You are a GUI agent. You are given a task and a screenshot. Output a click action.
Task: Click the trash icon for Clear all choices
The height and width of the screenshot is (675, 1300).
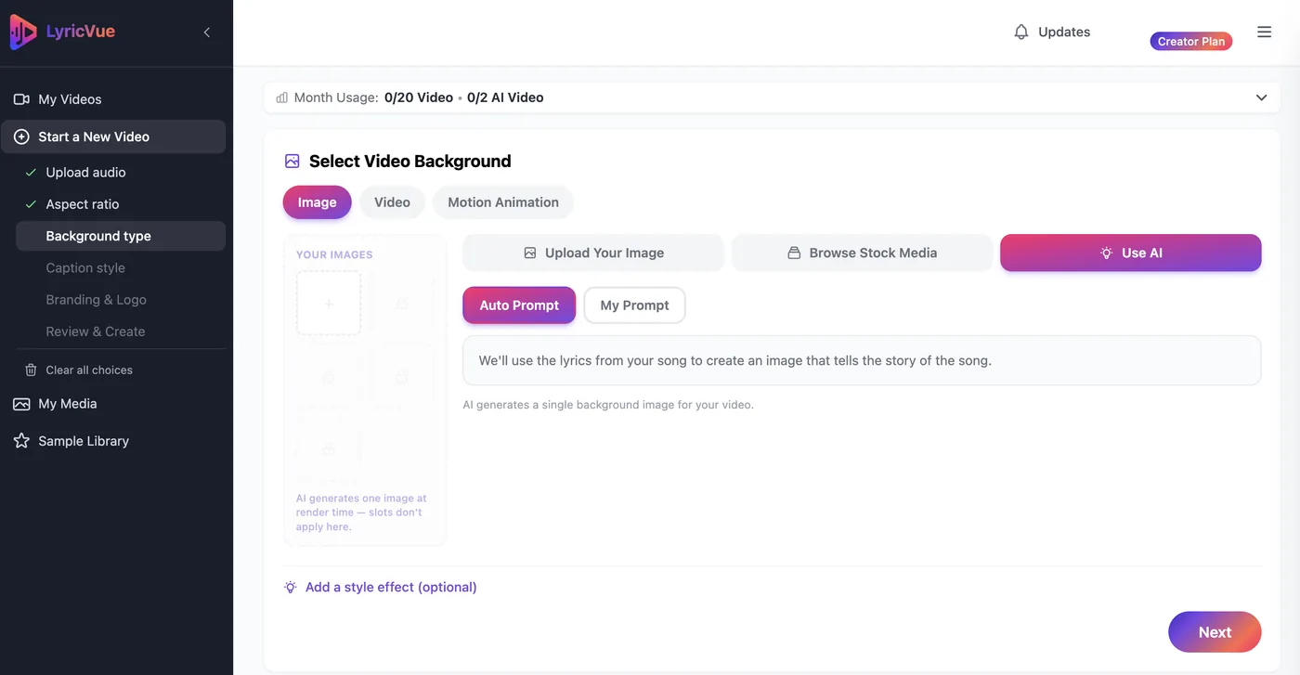click(31, 370)
